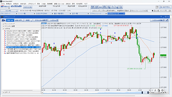Open the USD/JPY currency pair dropdown
Screen dimensions: 172x97
[19, 20]
